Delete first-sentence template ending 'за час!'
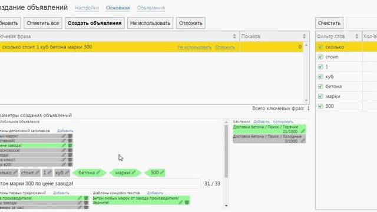377x212 pixels. (x=86, y=207)
